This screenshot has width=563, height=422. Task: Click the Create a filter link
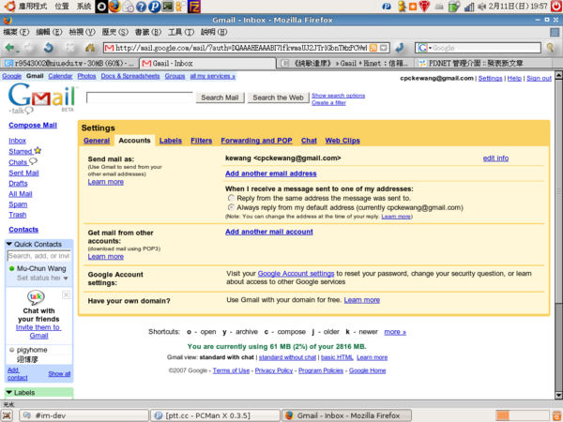(328, 102)
